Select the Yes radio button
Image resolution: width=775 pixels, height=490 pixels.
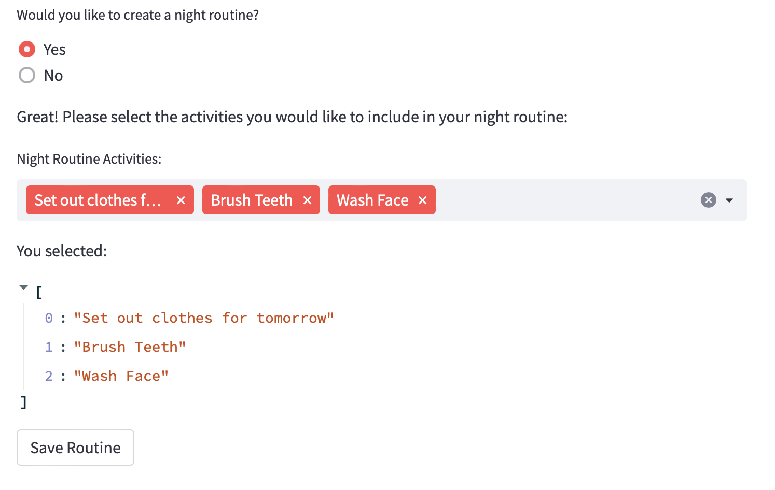(x=27, y=49)
